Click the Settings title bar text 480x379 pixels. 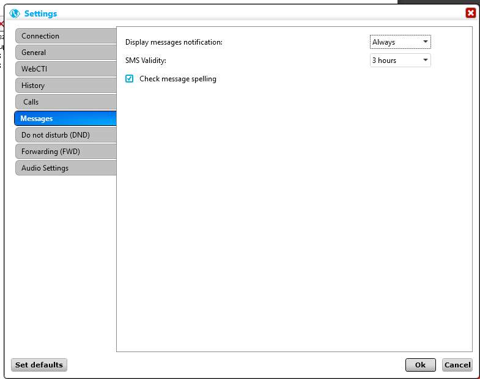[x=40, y=13]
